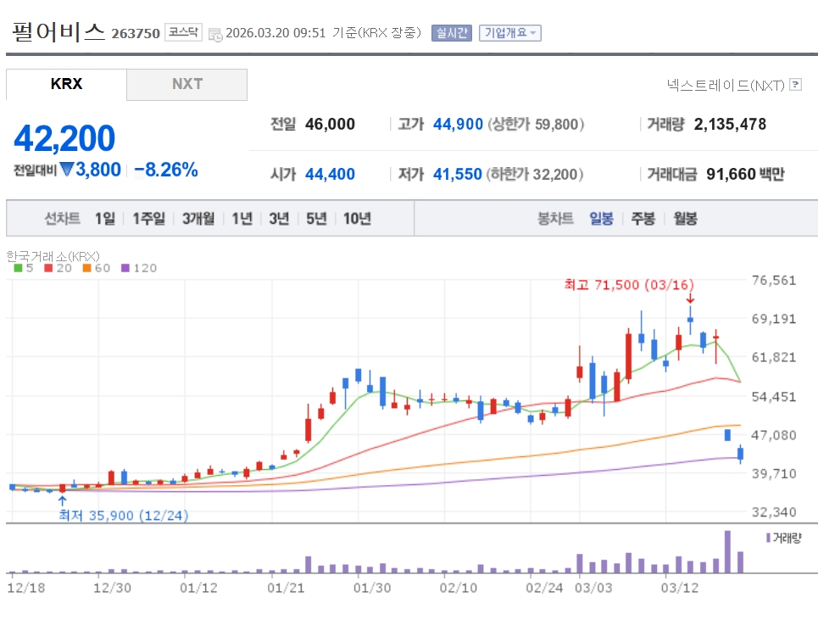818x620 pixels.
Task: Switch to the KRX tab
Action: 66,84
